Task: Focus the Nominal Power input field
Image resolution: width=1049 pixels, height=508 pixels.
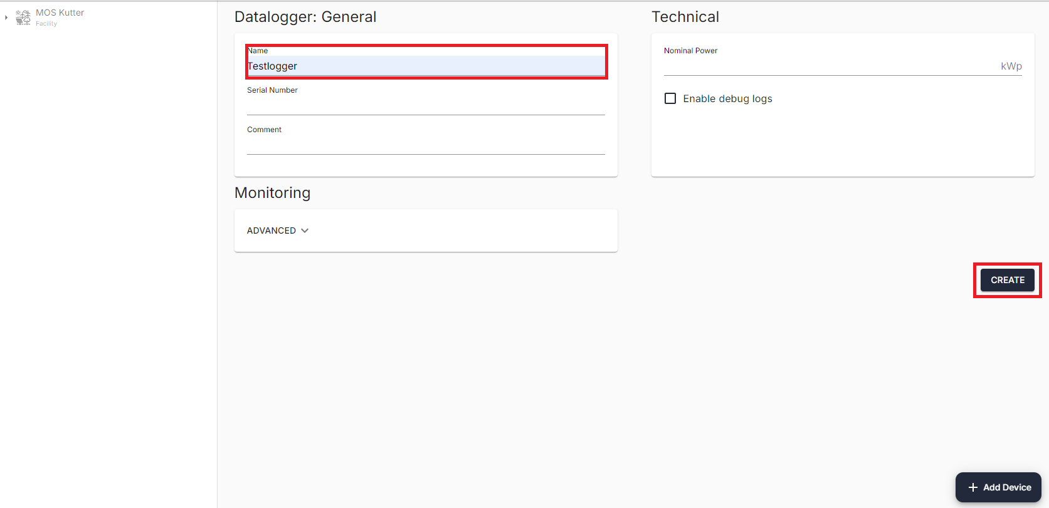Action: click(x=829, y=66)
